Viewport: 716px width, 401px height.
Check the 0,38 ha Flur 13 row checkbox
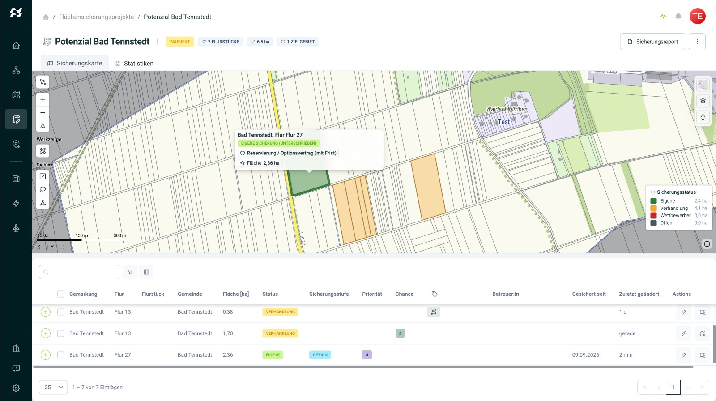(61, 312)
